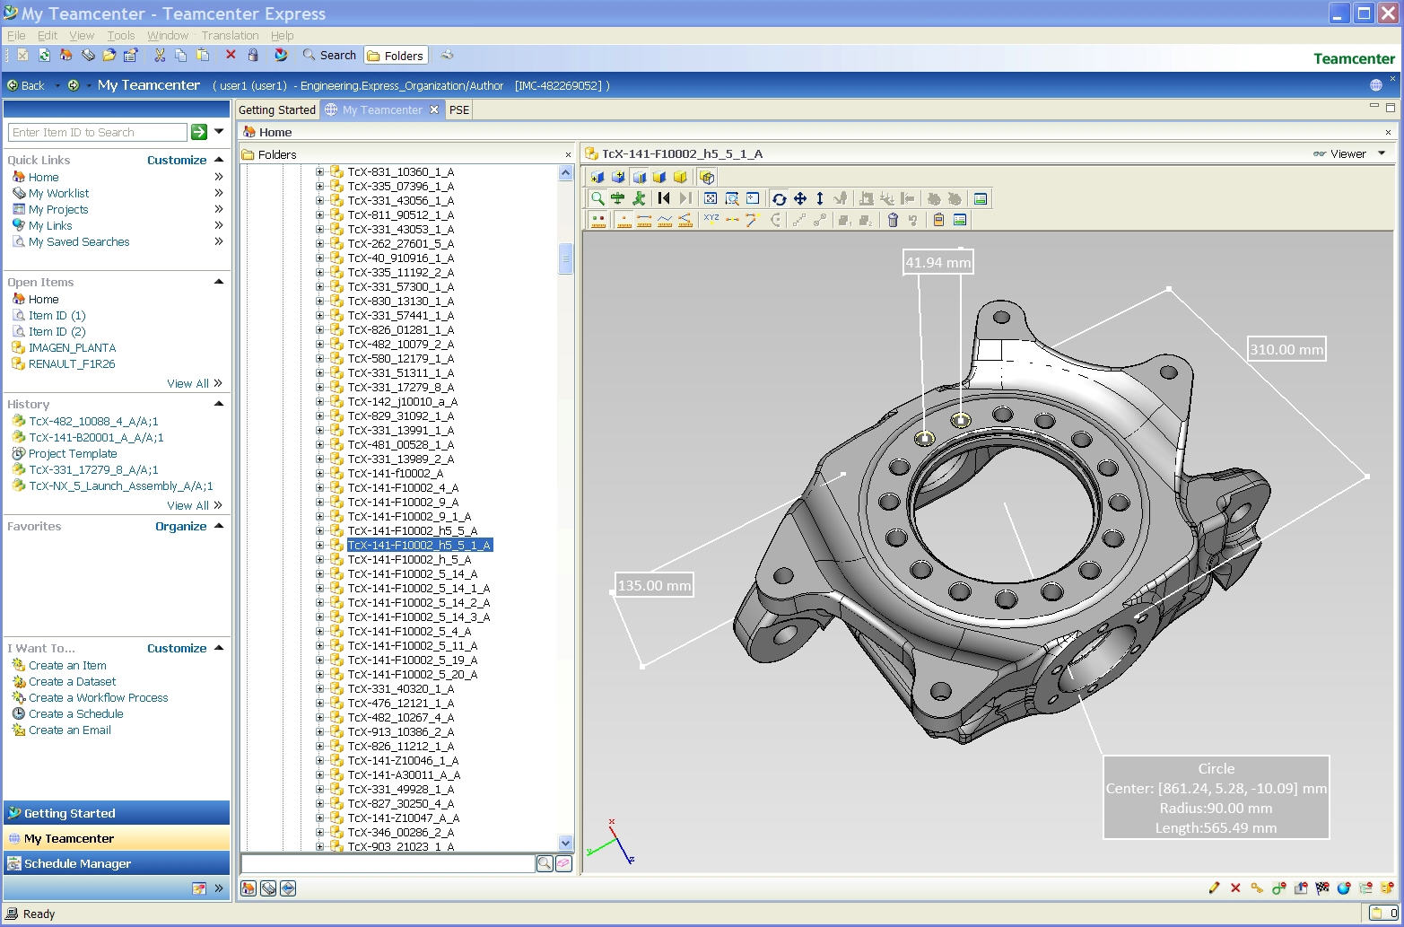The height and width of the screenshot is (927, 1404).
Task: Click the pink eraser icon beside the tree search field
Action: click(563, 863)
